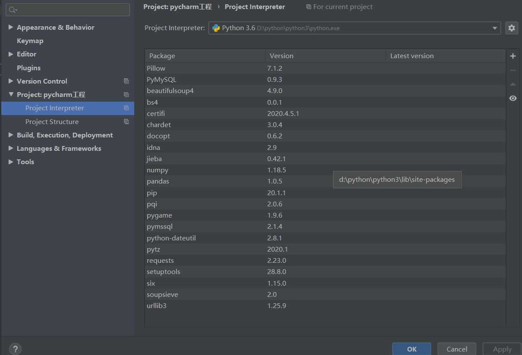Open the Project Interpreter dropdown
This screenshot has width=522, height=355.
494,28
